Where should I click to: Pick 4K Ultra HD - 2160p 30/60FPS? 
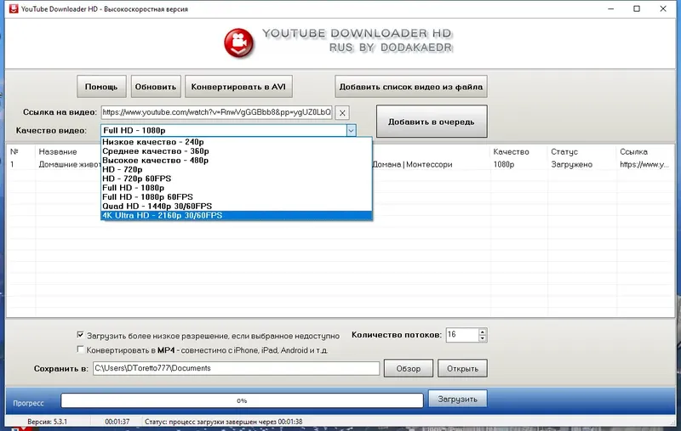pos(237,215)
